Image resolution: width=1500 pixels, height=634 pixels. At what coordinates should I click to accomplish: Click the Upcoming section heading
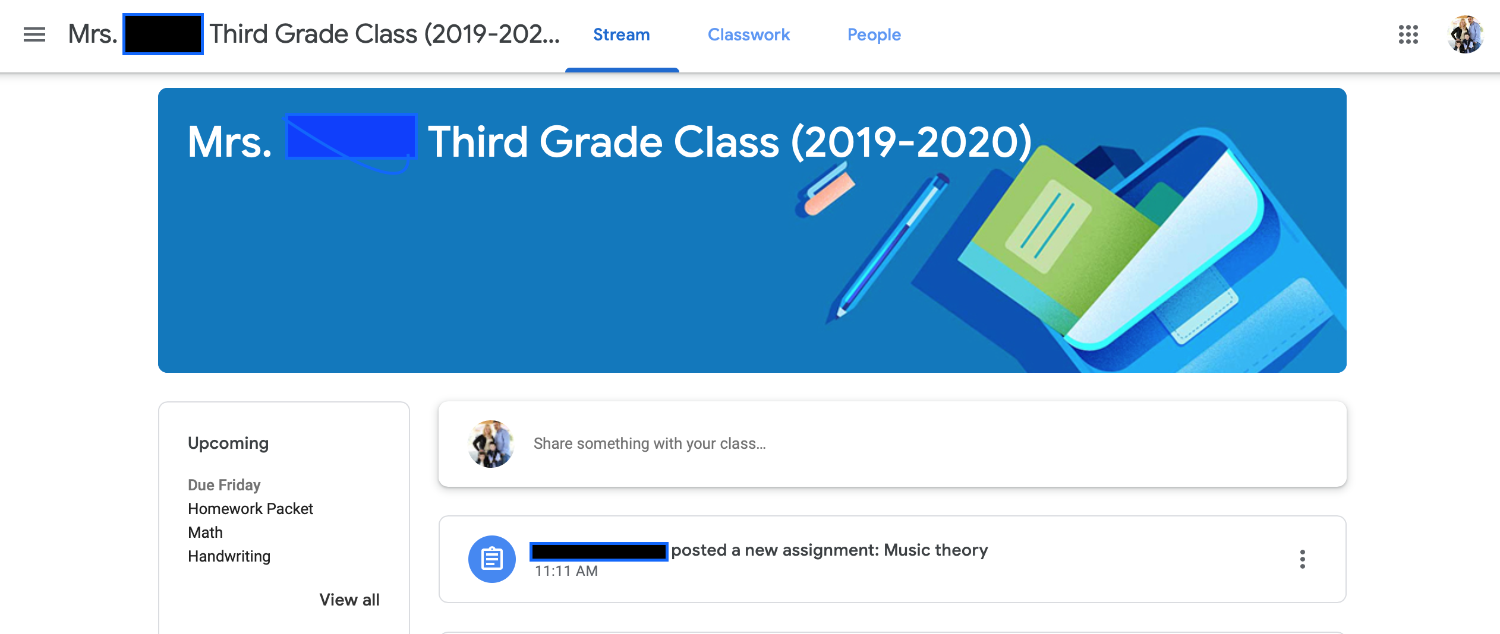(x=228, y=443)
